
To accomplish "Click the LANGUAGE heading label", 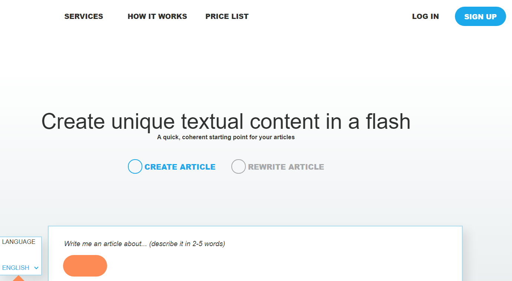I will click(19, 242).
